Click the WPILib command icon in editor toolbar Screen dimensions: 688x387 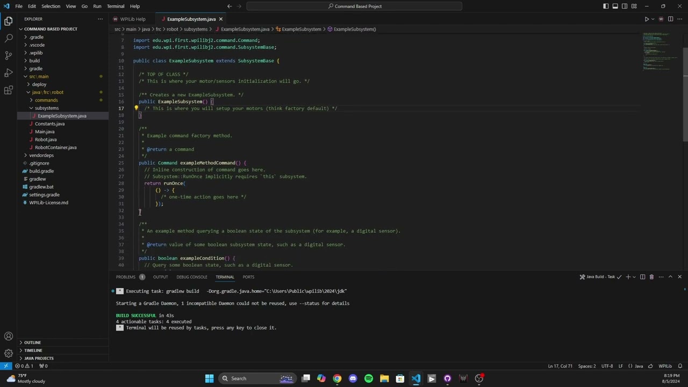click(661, 19)
